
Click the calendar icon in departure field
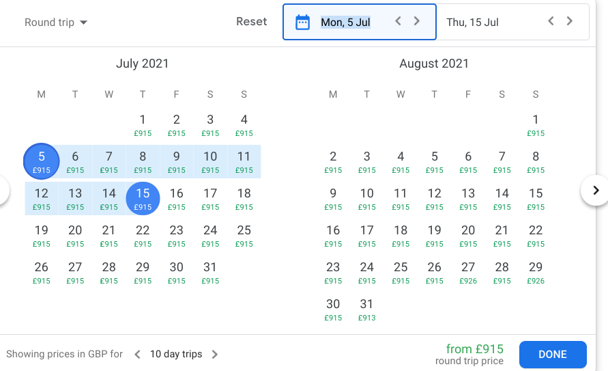302,23
